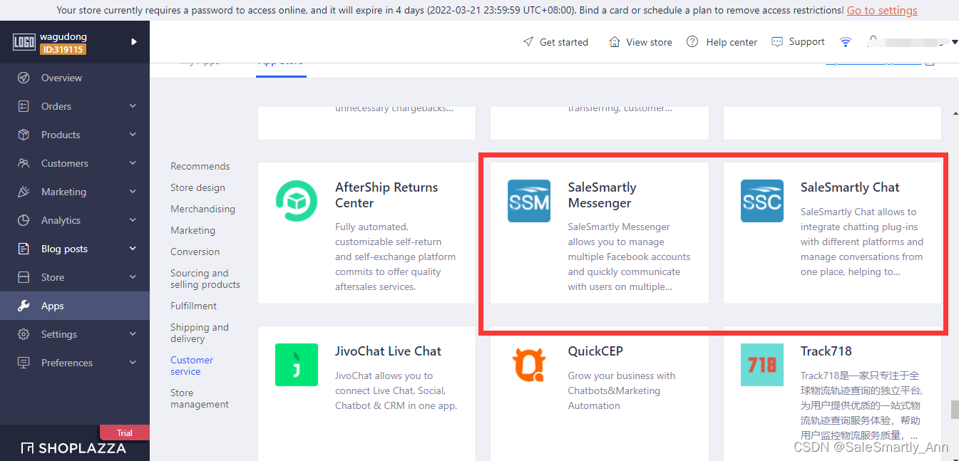This screenshot has height=461, width=959.
Task: Expand the Customers menu chevron
Action: pos(133,163)
